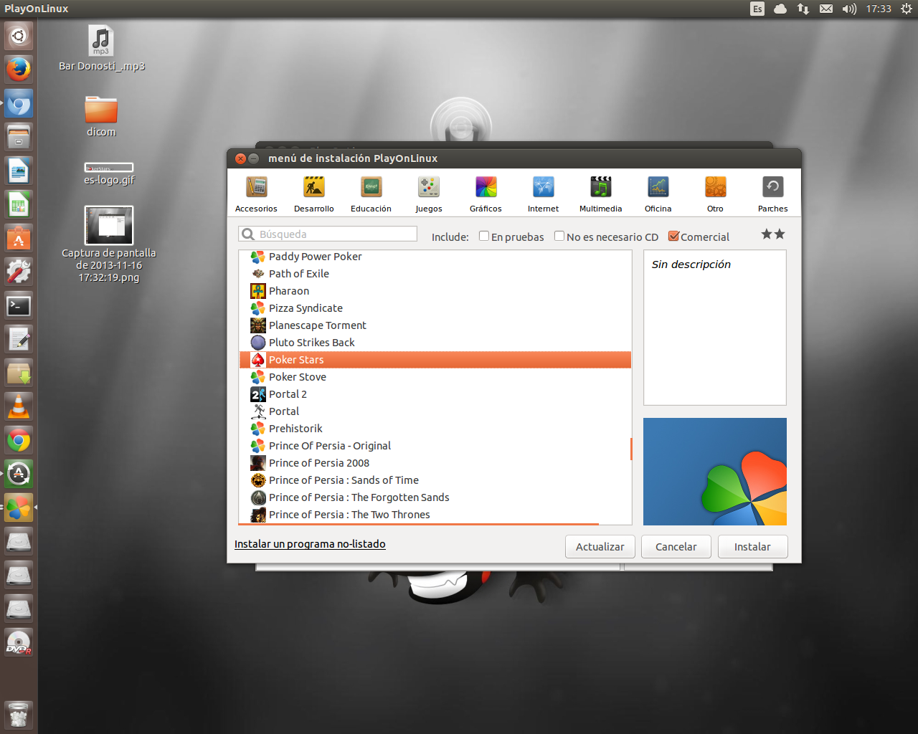This screenshot has height=734, width=918.
Task: Select Path of Exile in the list
Action: coord(435,274)
